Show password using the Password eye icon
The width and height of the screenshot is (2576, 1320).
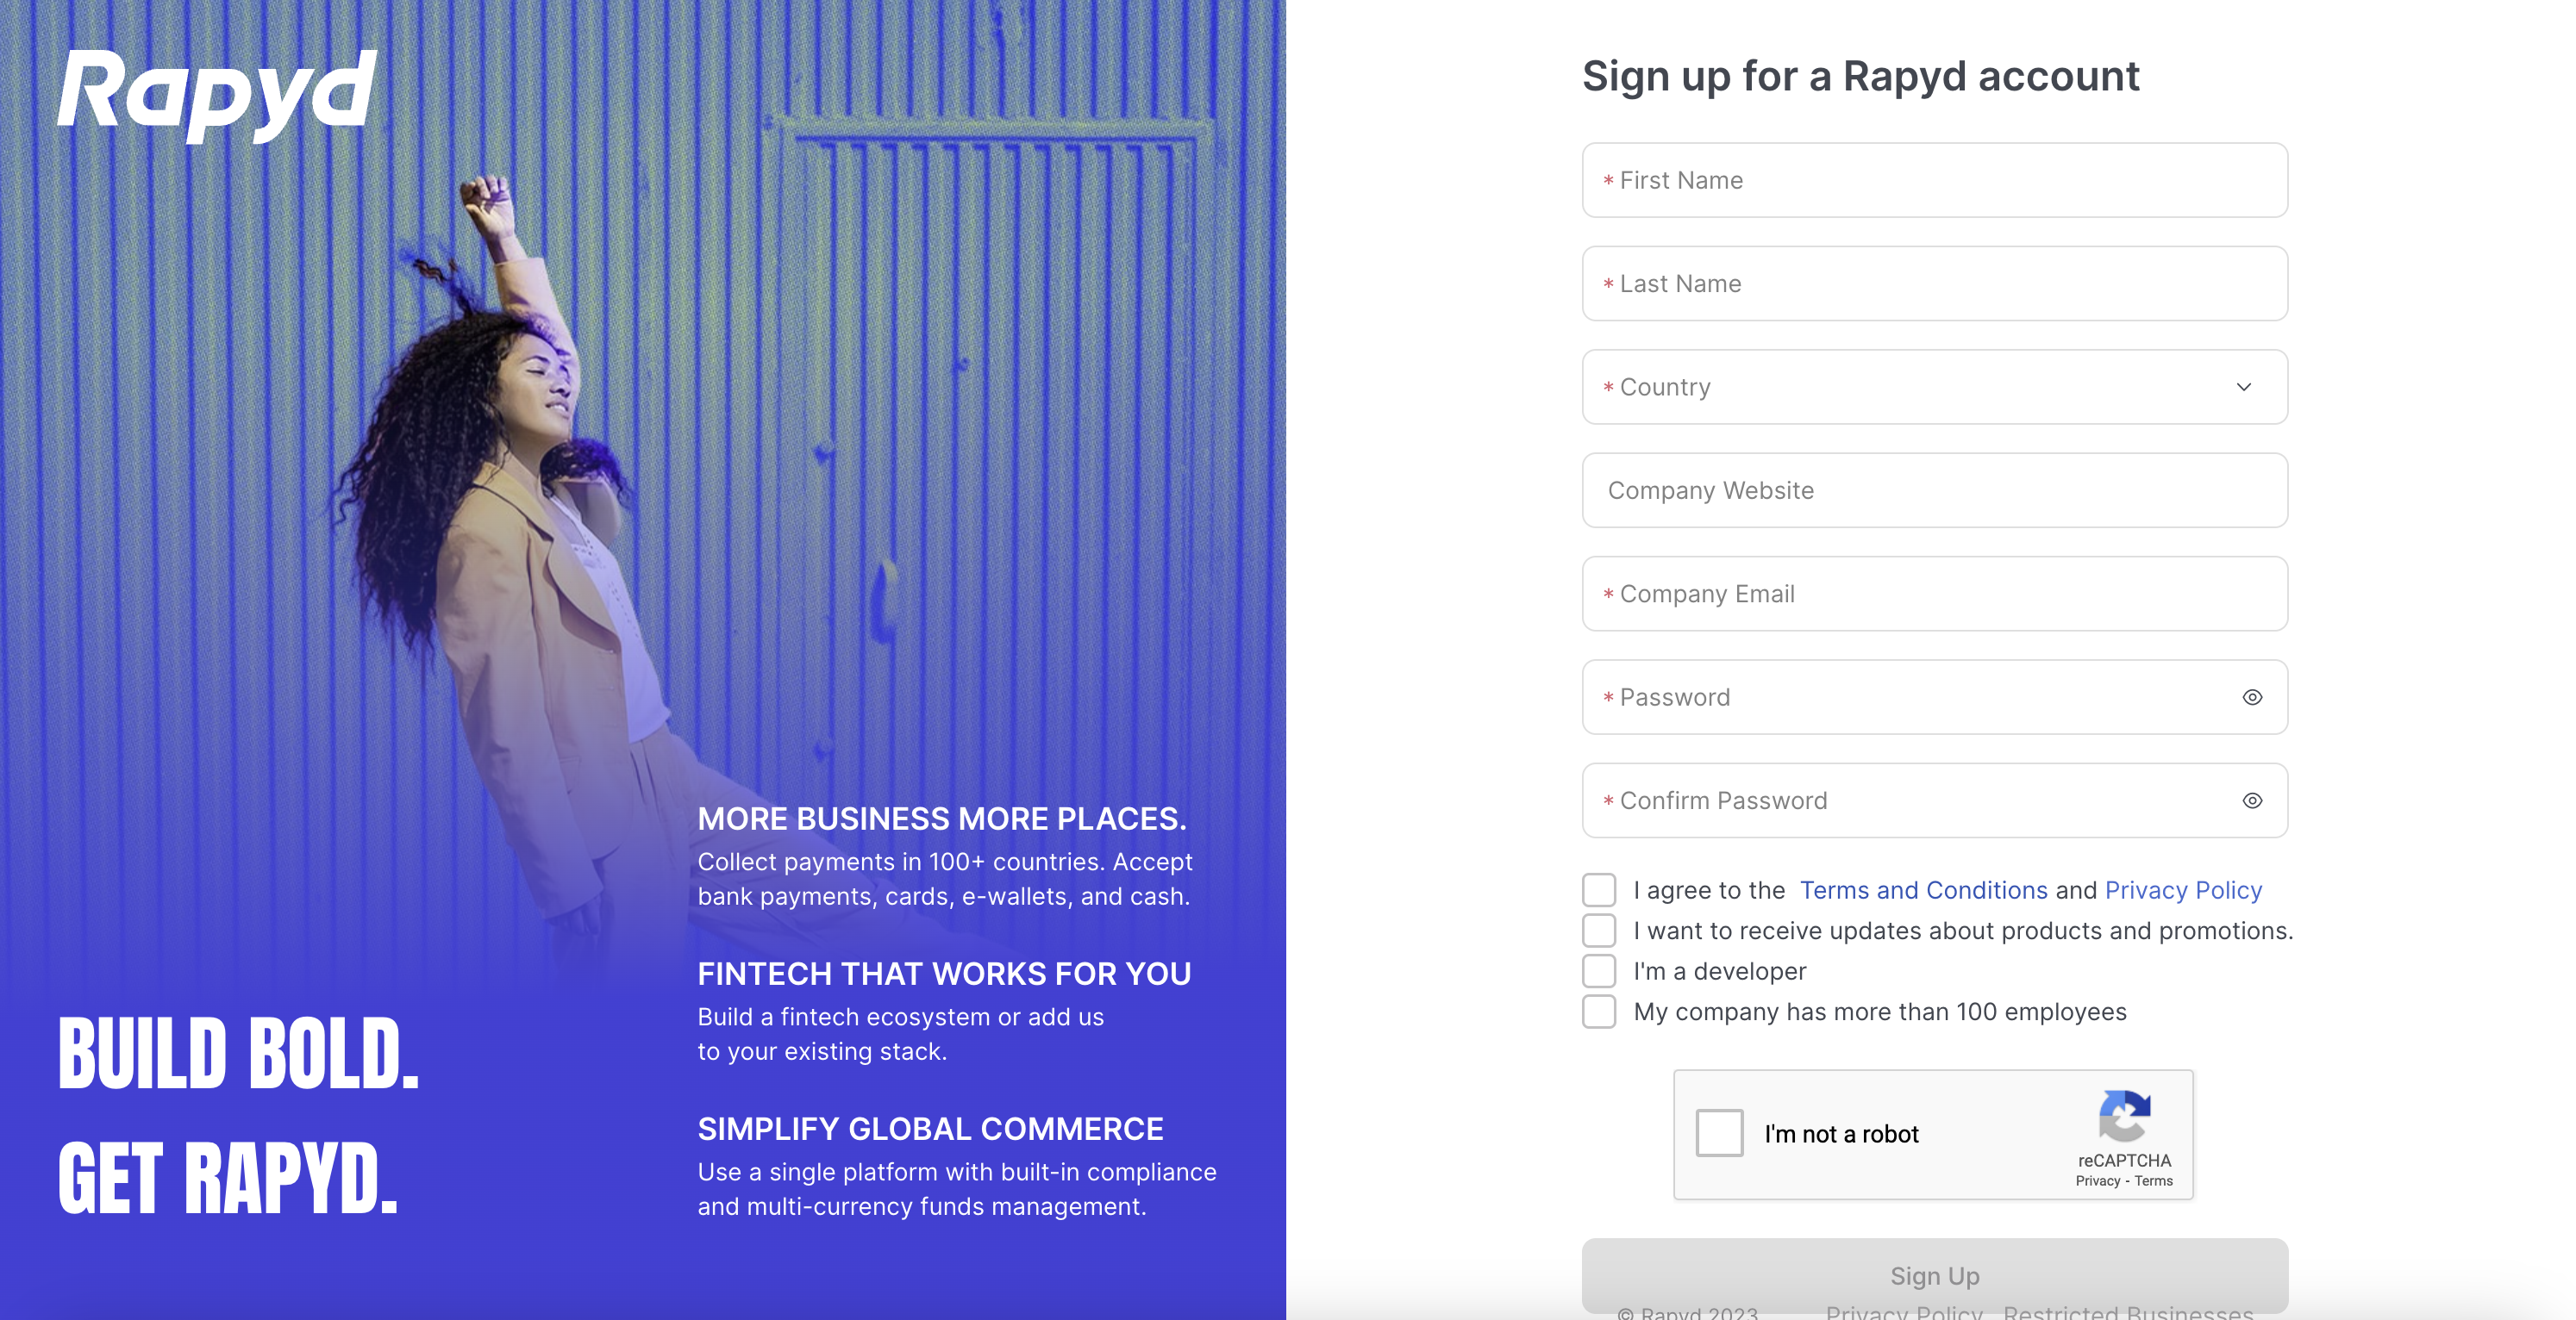click(2251, 697)
